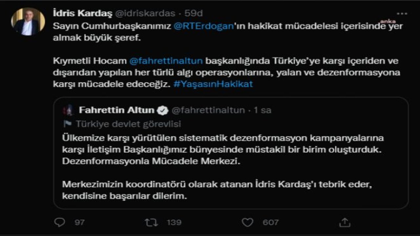Click the 607 likes count

click(x=271, y=222)
